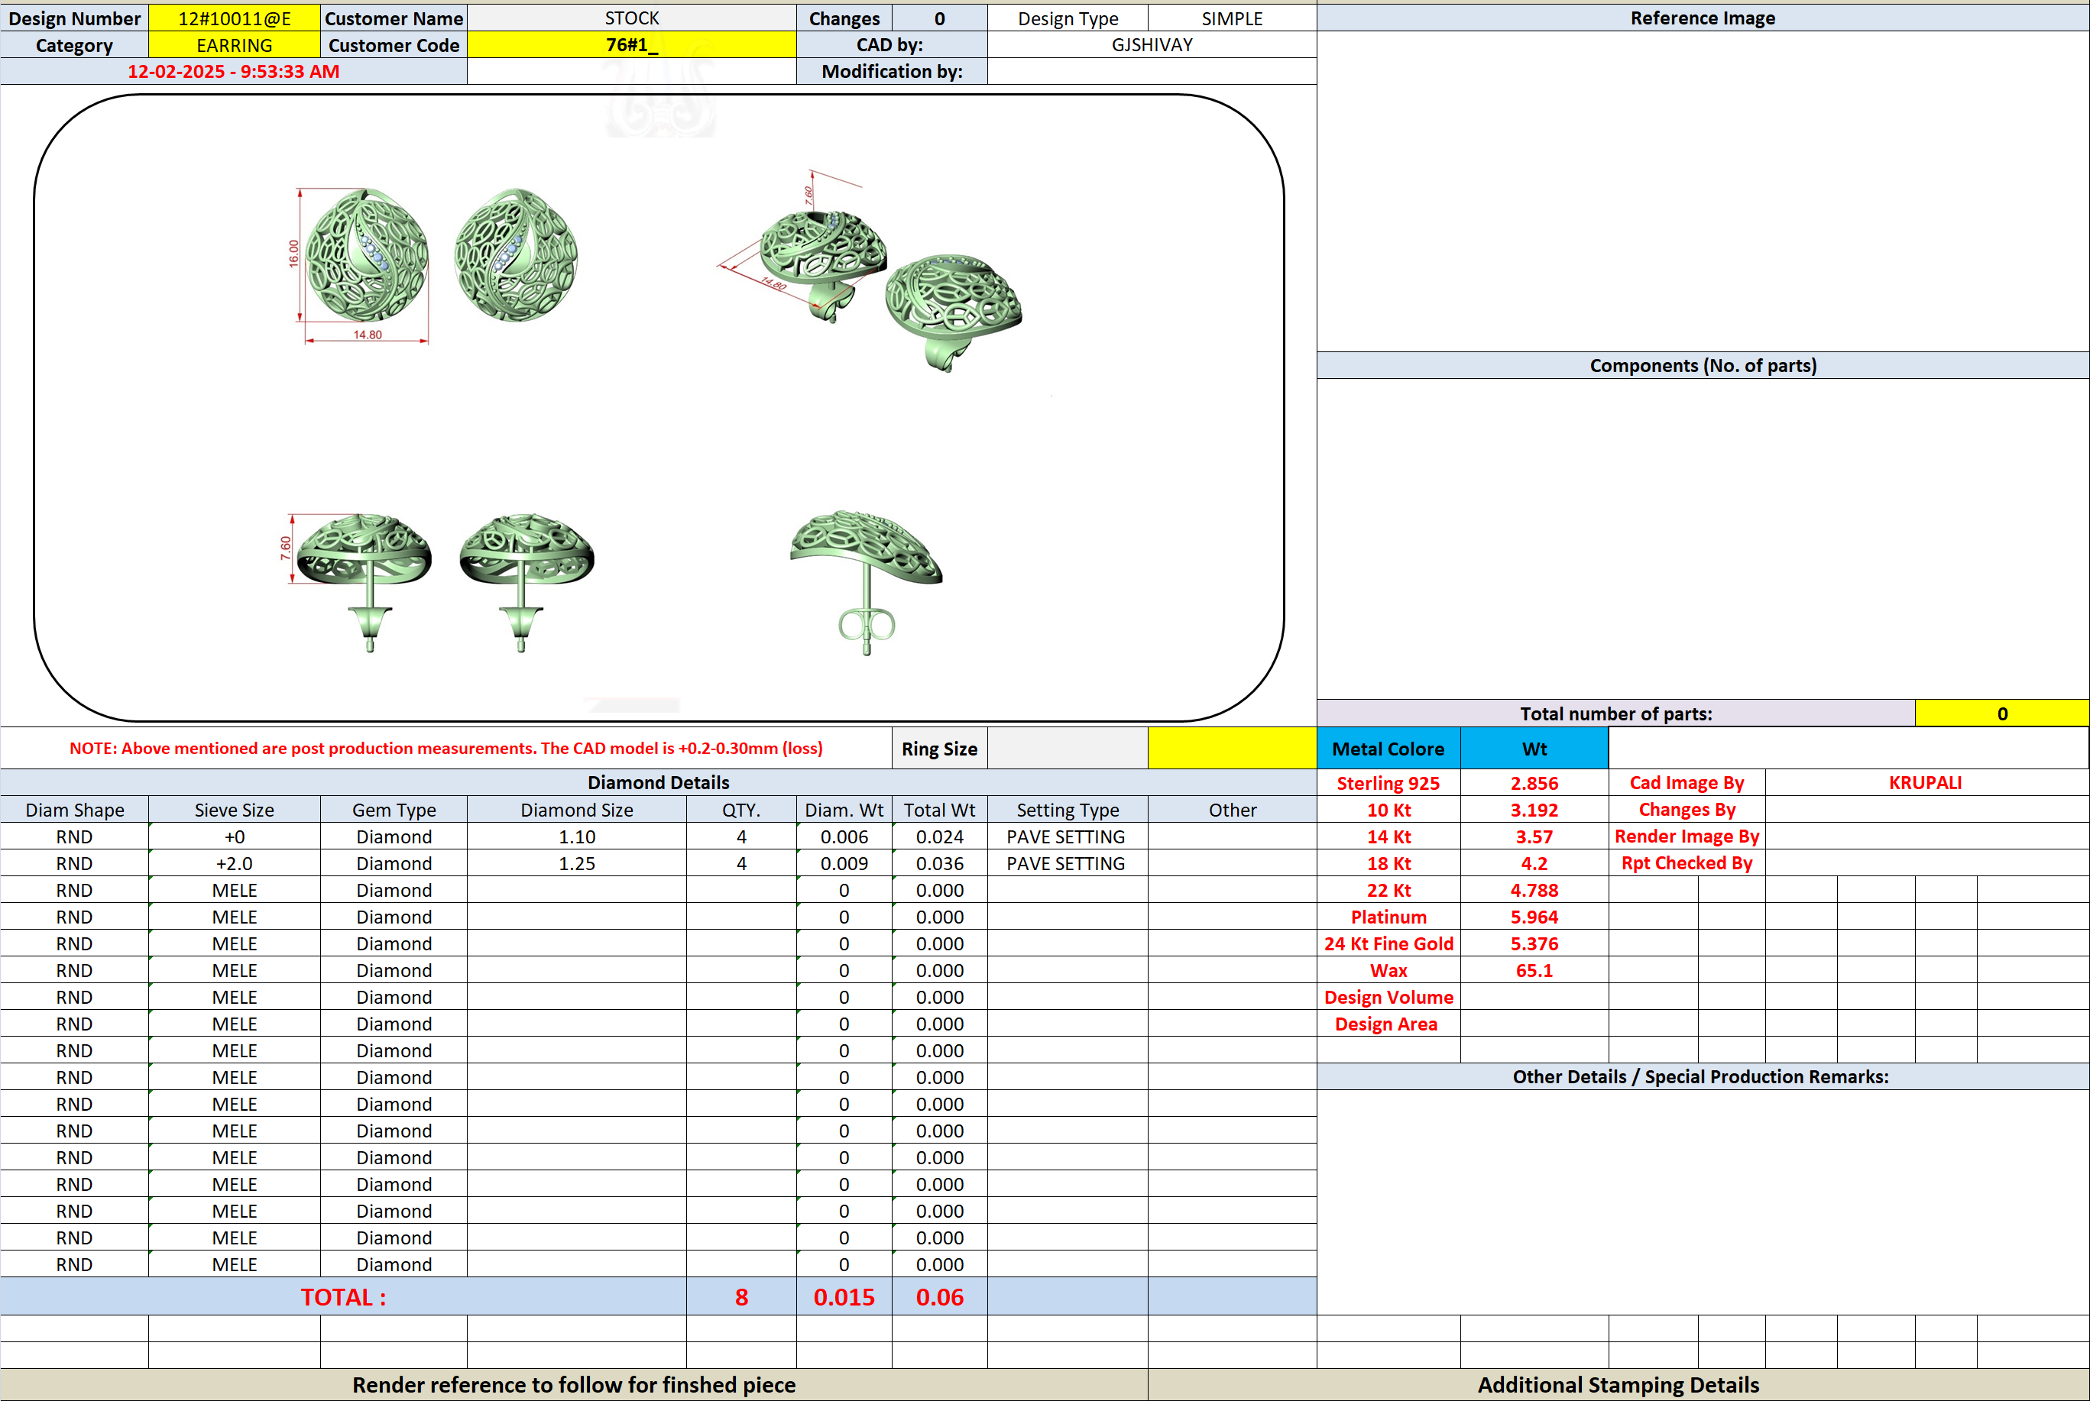
Task: Select the Components (No. of parts) header
Action: pos(1703,365)
